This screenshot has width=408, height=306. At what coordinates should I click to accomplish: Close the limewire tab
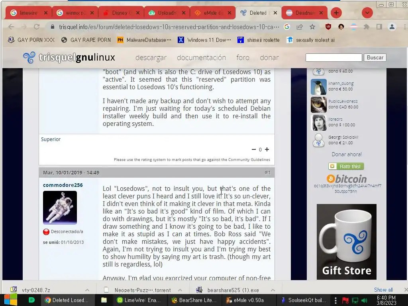46,13
